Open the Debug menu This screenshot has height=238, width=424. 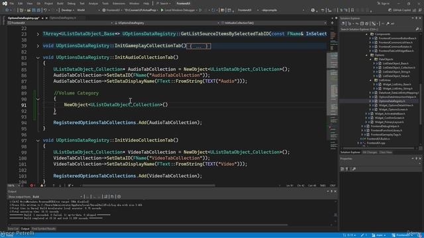(x=72, y=3)
